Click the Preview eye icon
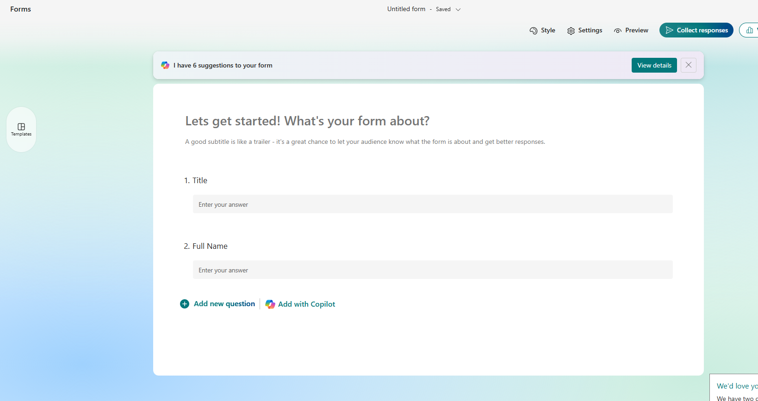Viewport: 758px width, 401px height. tap(618, 31)
